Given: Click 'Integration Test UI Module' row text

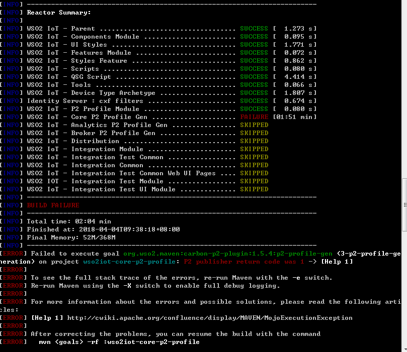Looking at the screenshot, I should coord(123,189).
